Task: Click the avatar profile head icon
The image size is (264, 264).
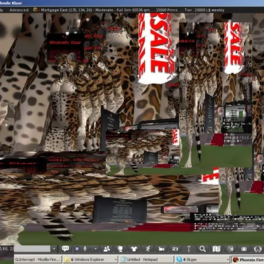Action: [121, 248]
